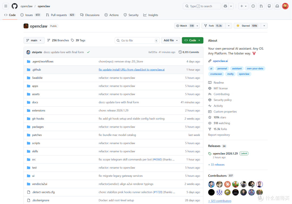Click the folder icon for Swabble
The width and height of the screenshot is (292, 204).
pos(28,78)
